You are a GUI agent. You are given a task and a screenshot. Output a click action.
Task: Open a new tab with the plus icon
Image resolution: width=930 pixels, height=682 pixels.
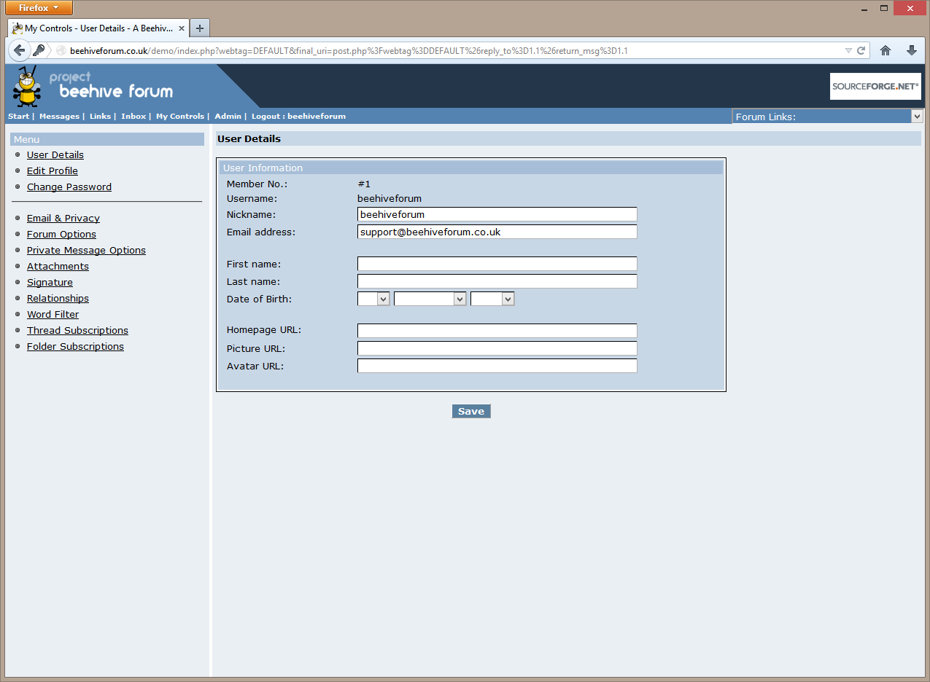tap(199, 27)
